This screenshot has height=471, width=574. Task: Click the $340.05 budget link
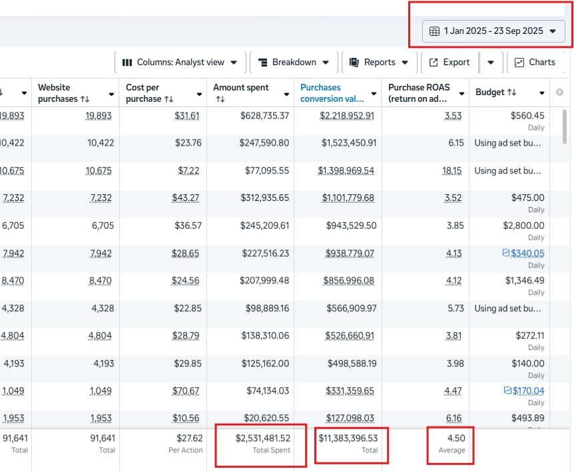tap(527, 253)
